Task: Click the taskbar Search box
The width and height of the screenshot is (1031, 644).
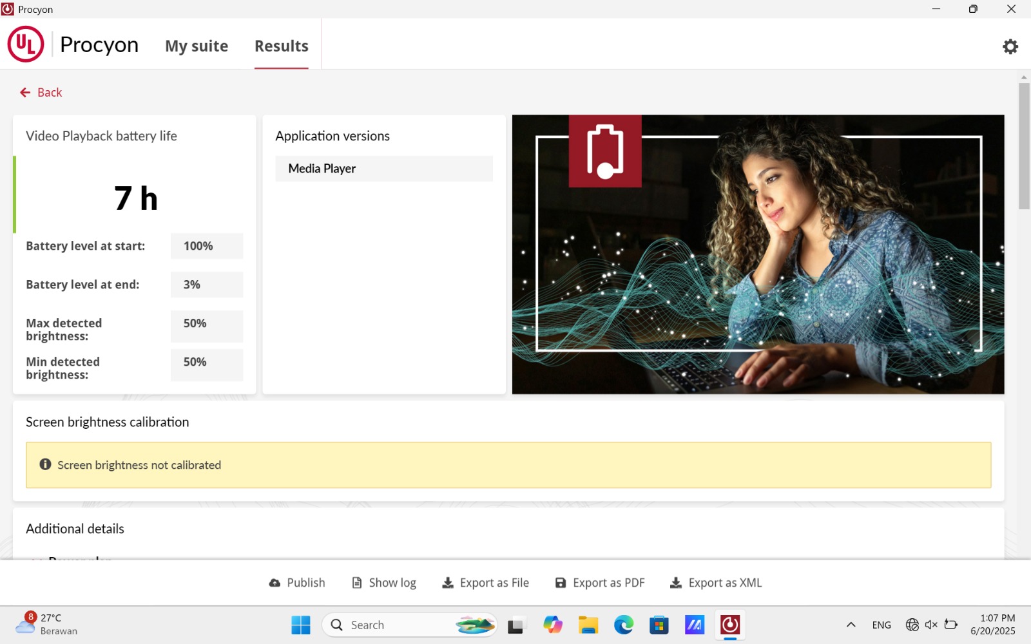Action: point(410,625)
